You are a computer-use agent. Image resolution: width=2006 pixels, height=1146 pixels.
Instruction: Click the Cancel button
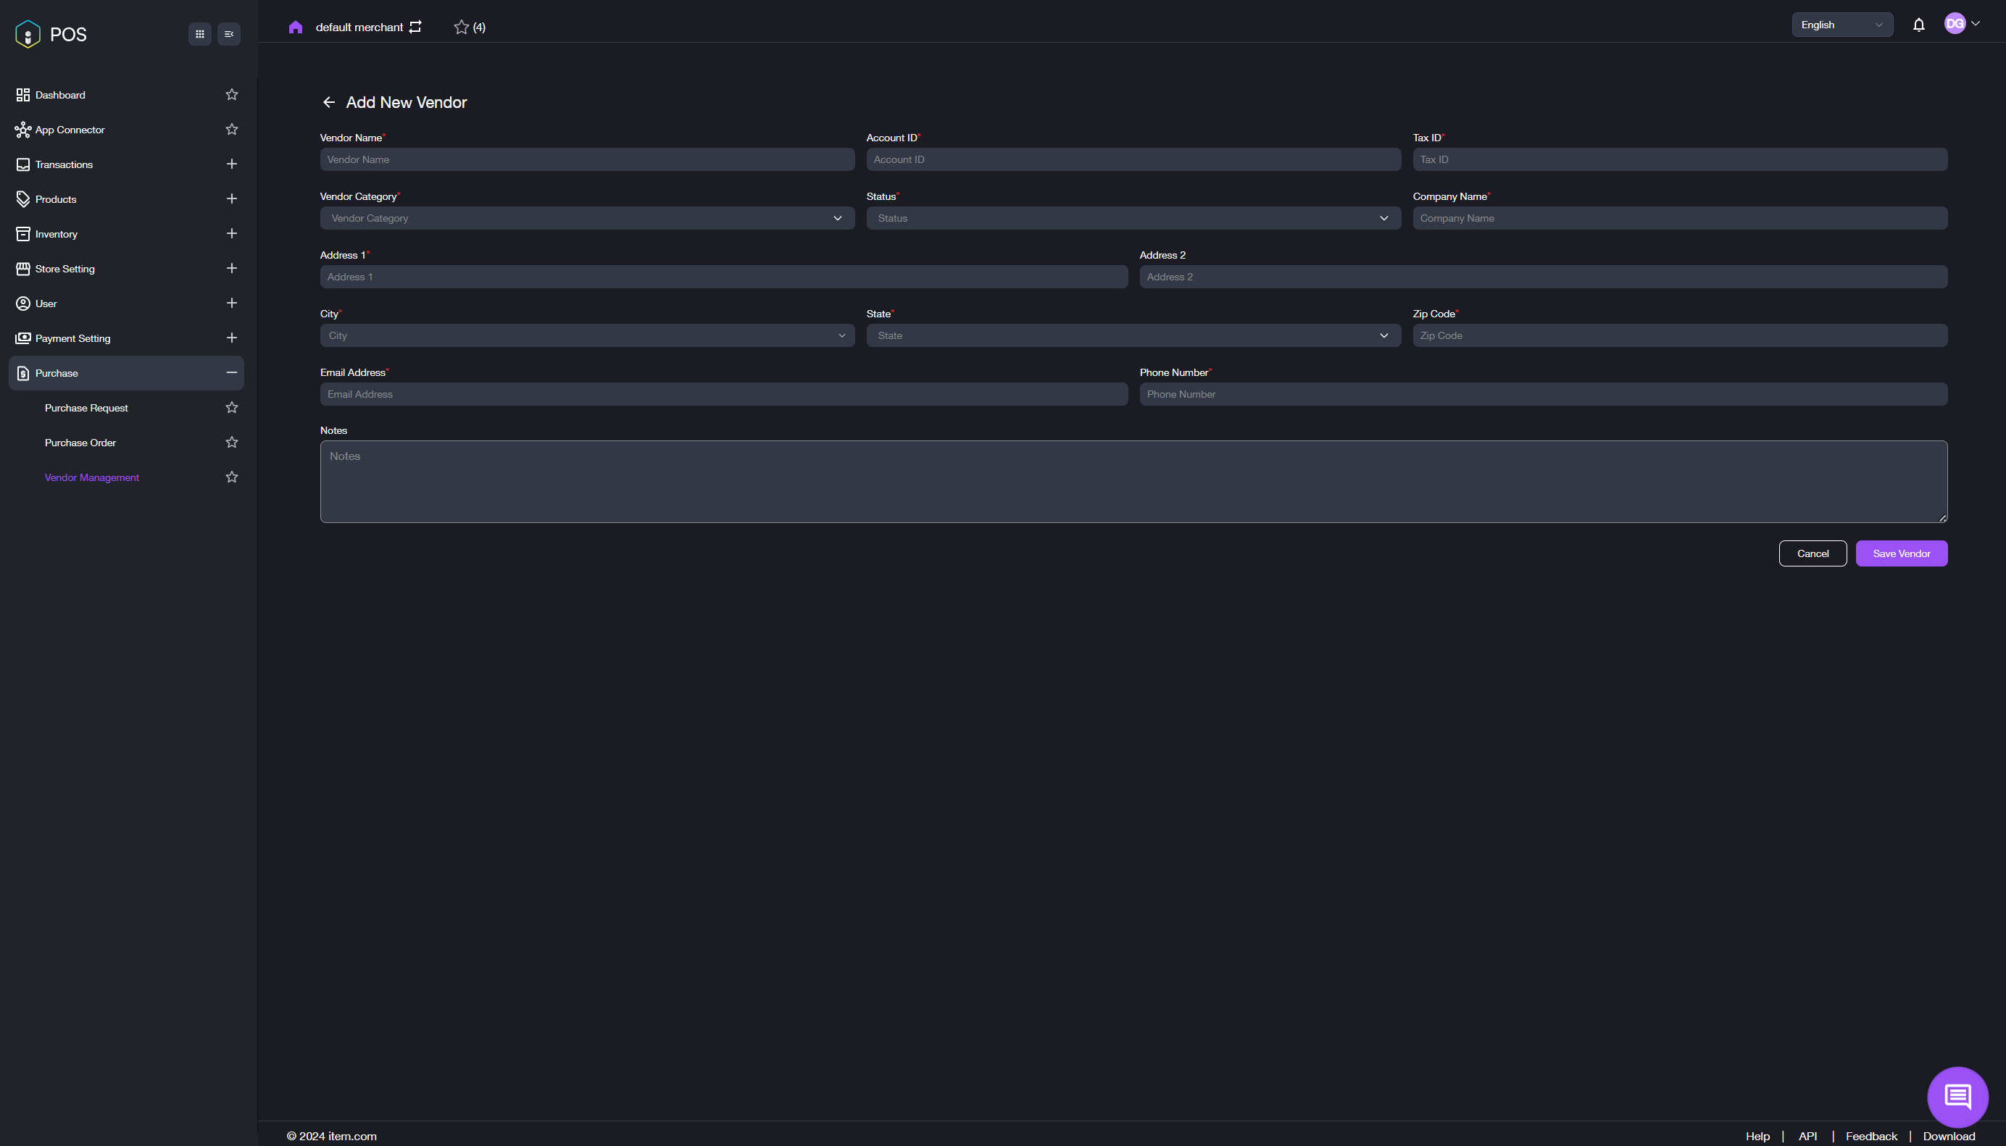[x=1813, y=553]
